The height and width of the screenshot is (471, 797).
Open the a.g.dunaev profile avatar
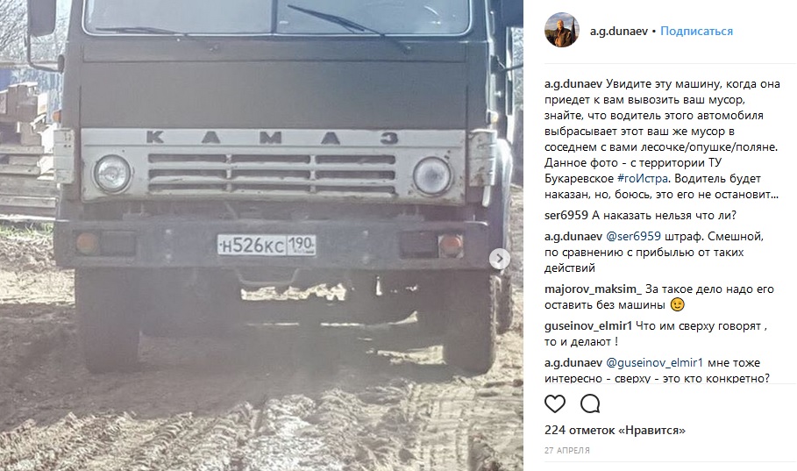pyautogui.click(x=562, y=30)
